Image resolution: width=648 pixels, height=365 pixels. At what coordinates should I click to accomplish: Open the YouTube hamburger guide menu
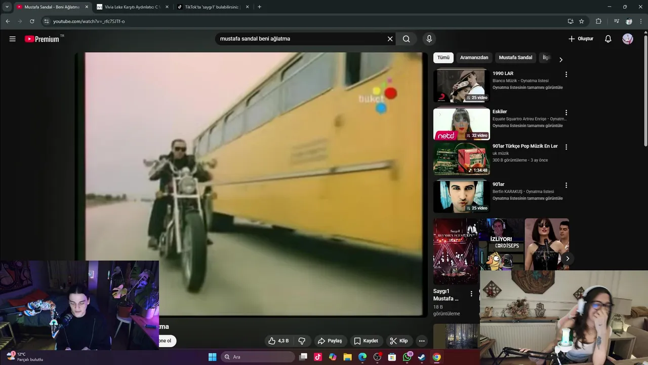click(12, 39)
